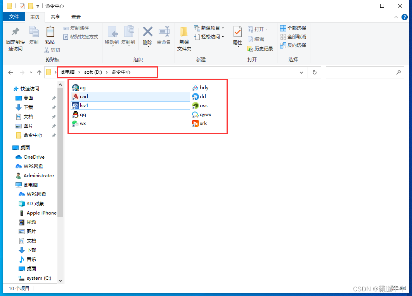This screenshot has height=296, width=412.
Task: Click the blue Help question icon
Action: coord(405,17)
